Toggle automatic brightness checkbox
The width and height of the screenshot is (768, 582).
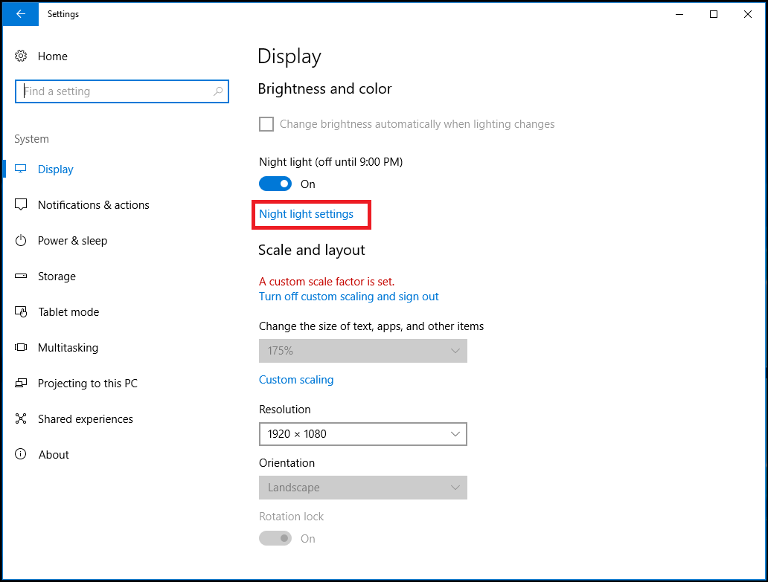(x=266, y=124)
